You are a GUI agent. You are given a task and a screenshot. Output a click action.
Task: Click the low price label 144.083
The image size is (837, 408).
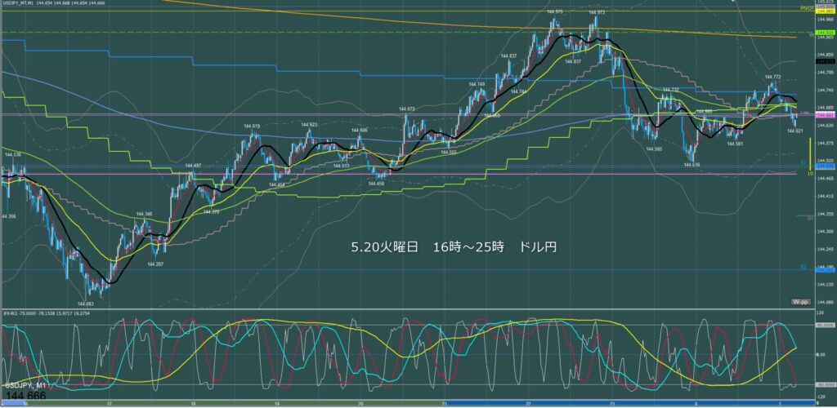click(85, 304)
